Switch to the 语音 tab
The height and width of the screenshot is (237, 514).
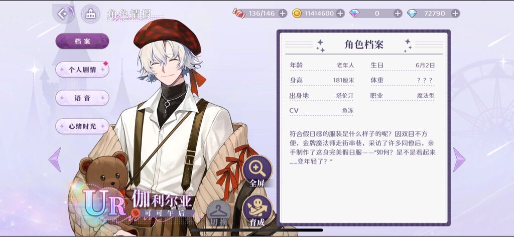click(82, 98)
